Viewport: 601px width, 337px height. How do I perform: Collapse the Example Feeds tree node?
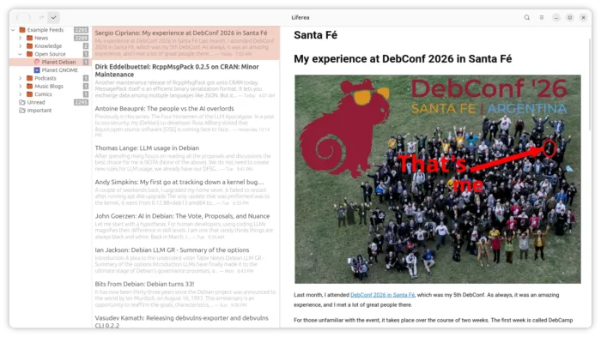pos(13,30)
